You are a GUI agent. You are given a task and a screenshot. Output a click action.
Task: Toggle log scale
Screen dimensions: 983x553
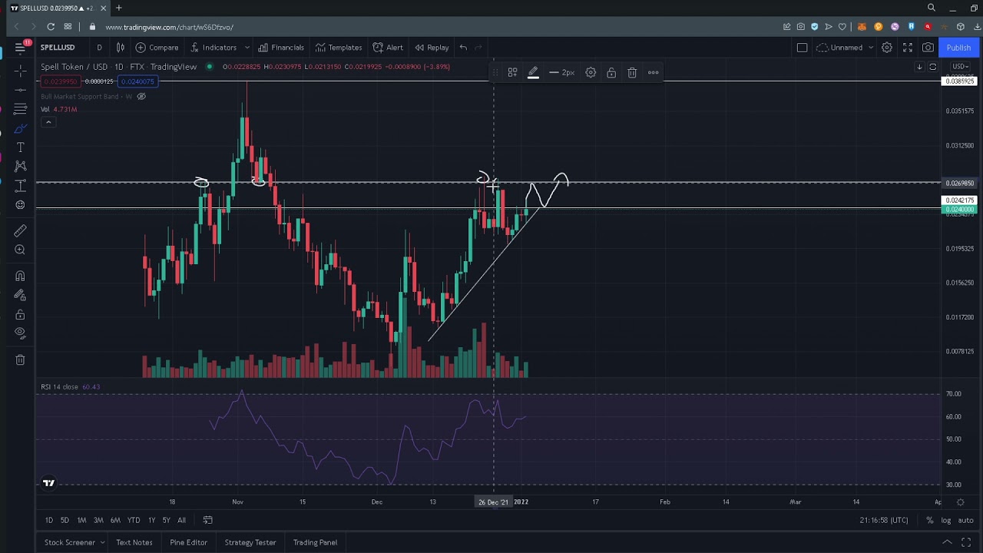(x=946, y=520)
